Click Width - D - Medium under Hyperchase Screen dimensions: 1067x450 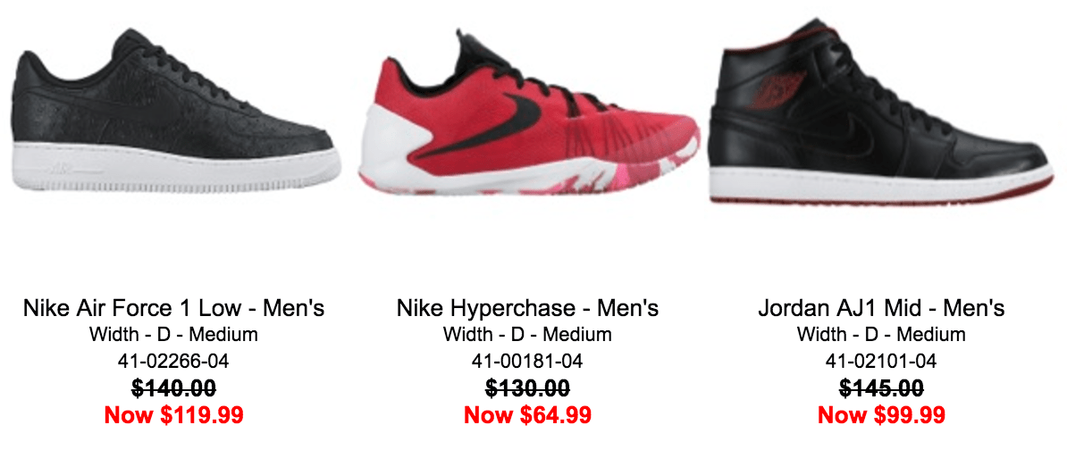pos(527,335)
